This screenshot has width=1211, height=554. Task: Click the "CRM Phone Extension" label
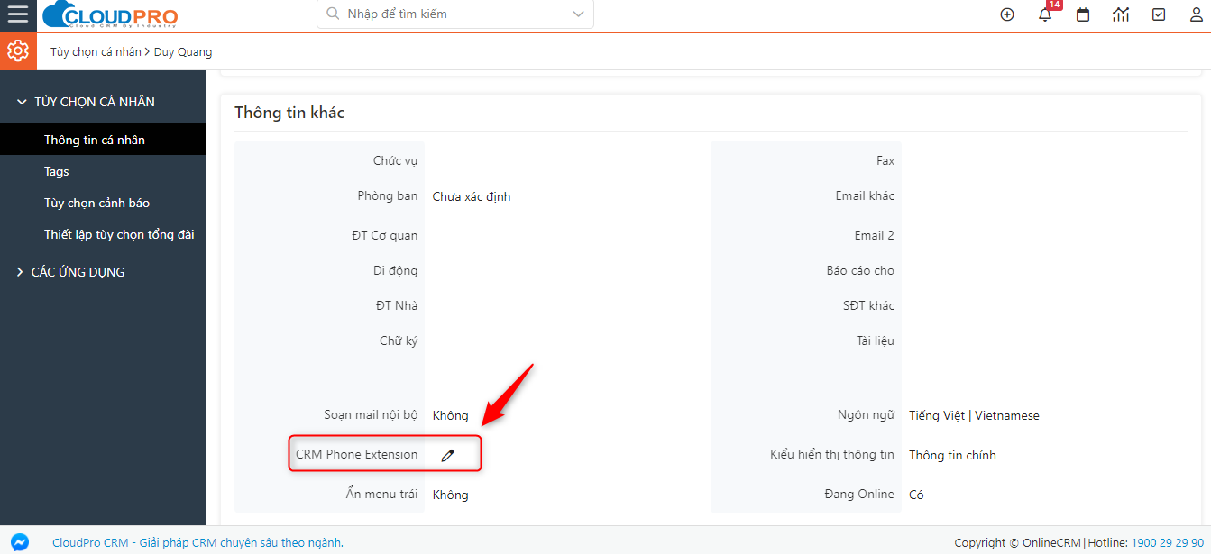pyautogui.click(x=357, y=455)
